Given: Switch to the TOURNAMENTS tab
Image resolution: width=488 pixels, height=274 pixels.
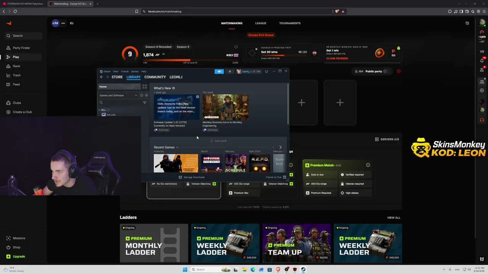Looking at the screenshot, I should point(290,23).
